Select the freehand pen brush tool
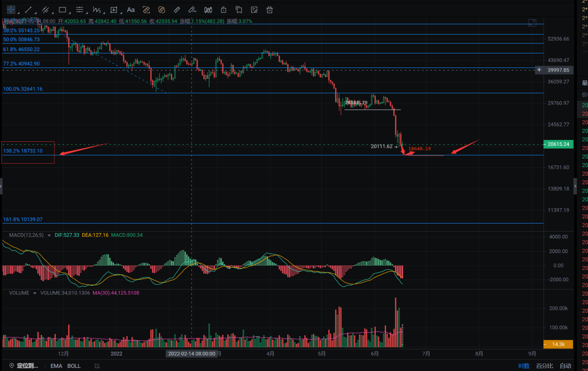588x371 pixels. pos(192,9)
